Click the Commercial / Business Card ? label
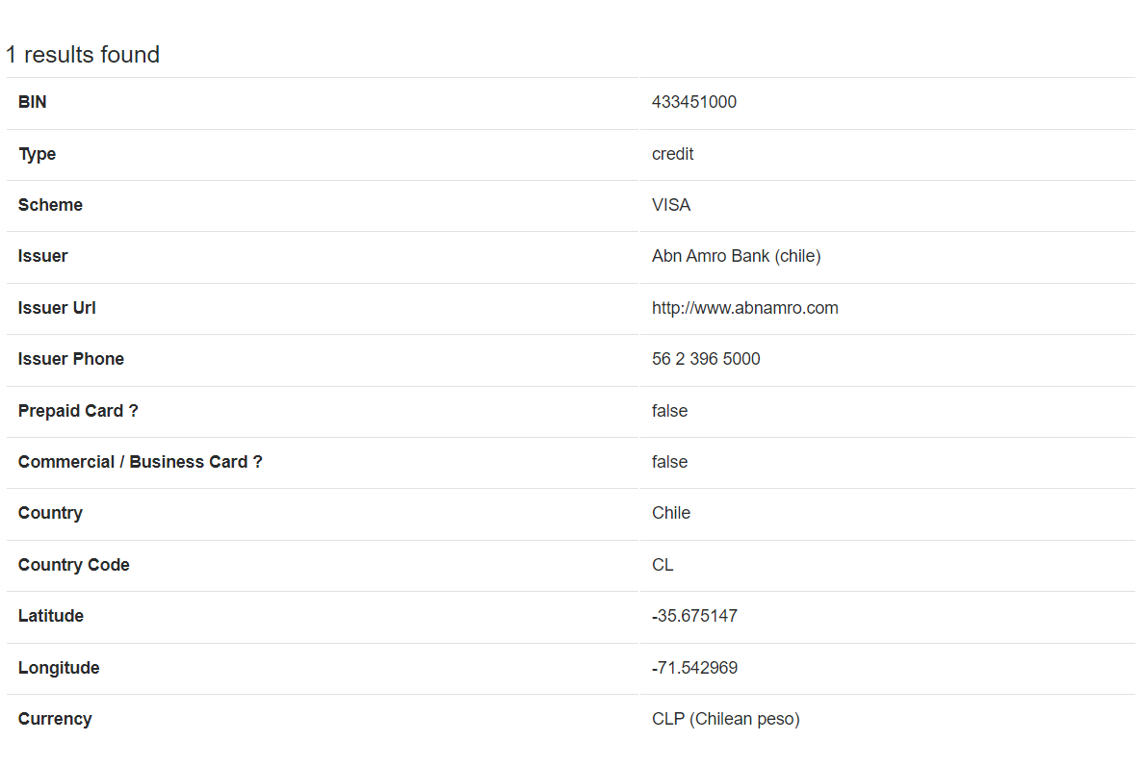This screenshot has height=767, width=1144. [140, 462]
